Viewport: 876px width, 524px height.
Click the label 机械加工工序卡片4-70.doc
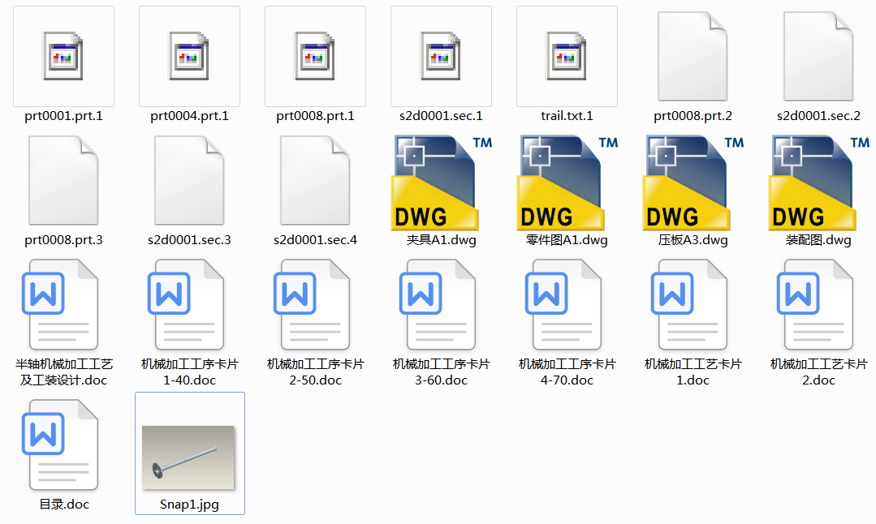pos(567,372)
